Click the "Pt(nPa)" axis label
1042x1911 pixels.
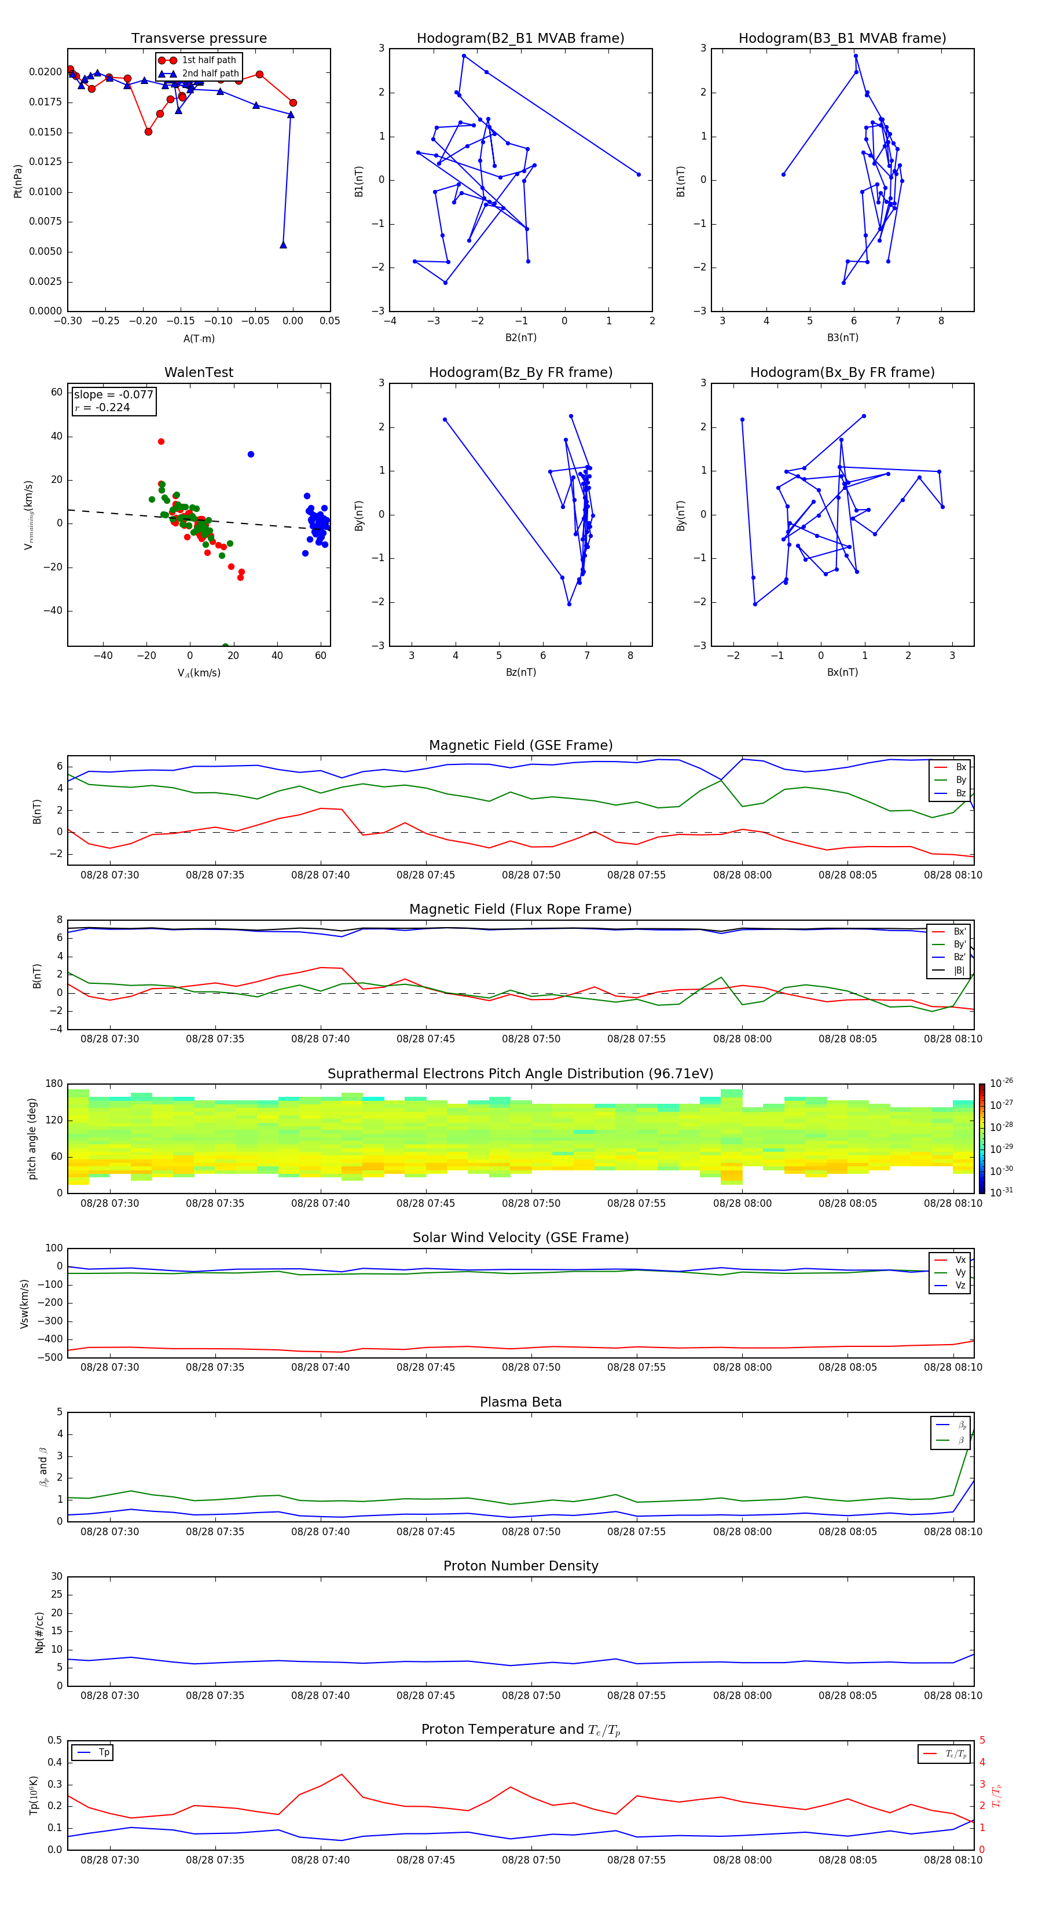[18, 181]
